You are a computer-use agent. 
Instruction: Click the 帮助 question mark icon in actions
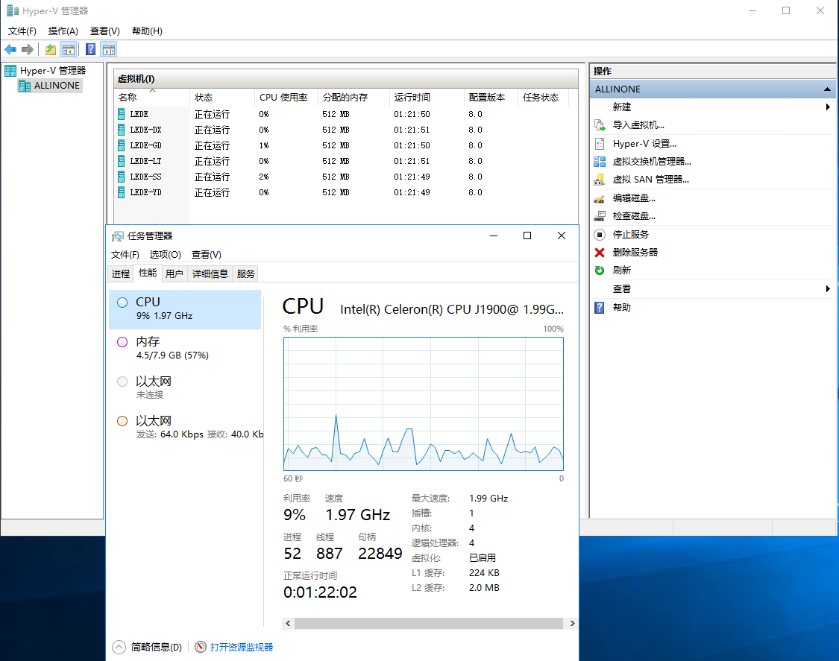(x=600, y=308)
